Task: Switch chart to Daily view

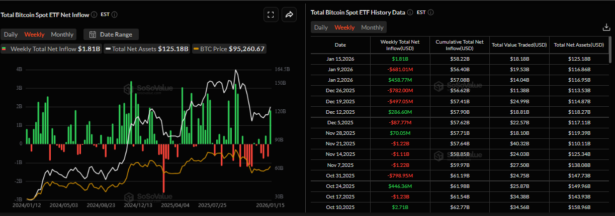Action: click(x=11, y=35)
